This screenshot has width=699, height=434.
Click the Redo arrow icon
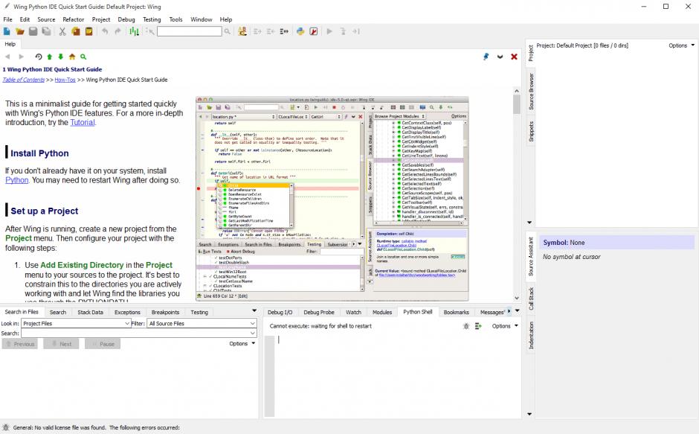(117, 31)
